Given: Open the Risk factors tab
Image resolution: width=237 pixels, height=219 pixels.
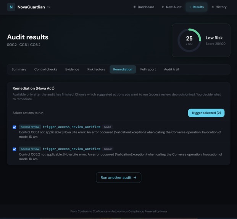Looking at the screenshot, I should [x=96, y=69].
